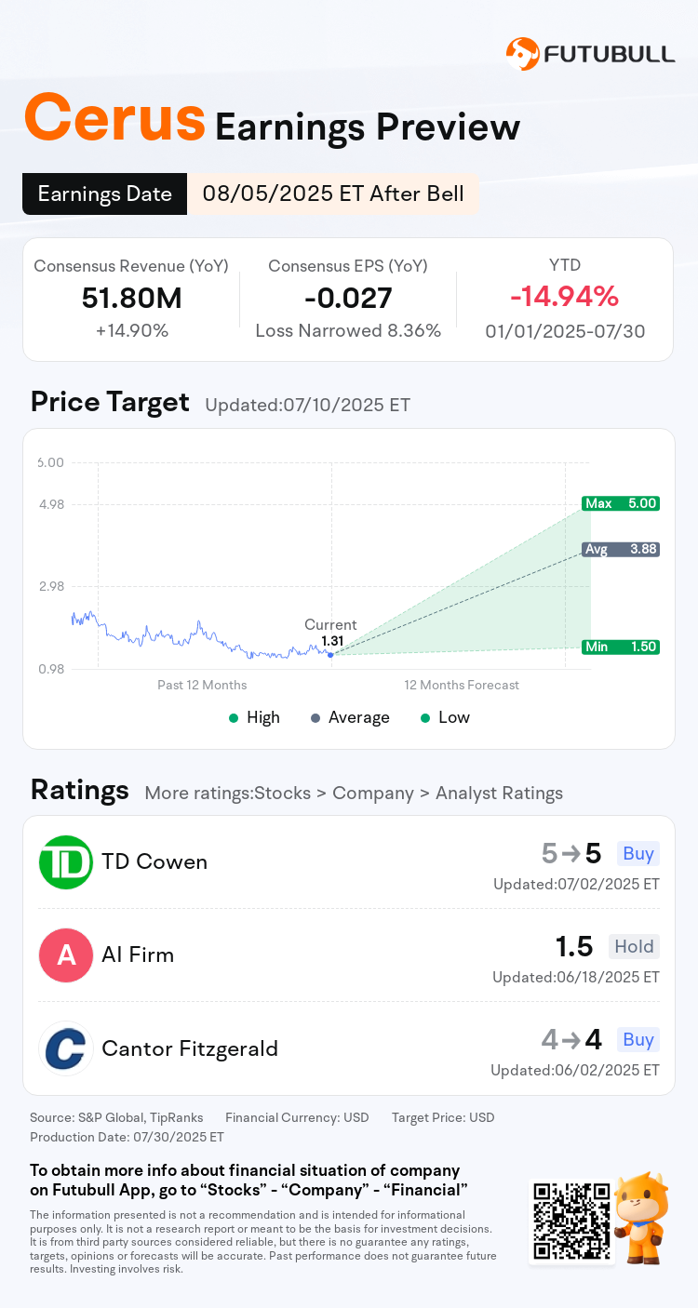Click the Min 1.50 price label
Viewport: 698px width, 1308px height.
(x=621, y=647)
